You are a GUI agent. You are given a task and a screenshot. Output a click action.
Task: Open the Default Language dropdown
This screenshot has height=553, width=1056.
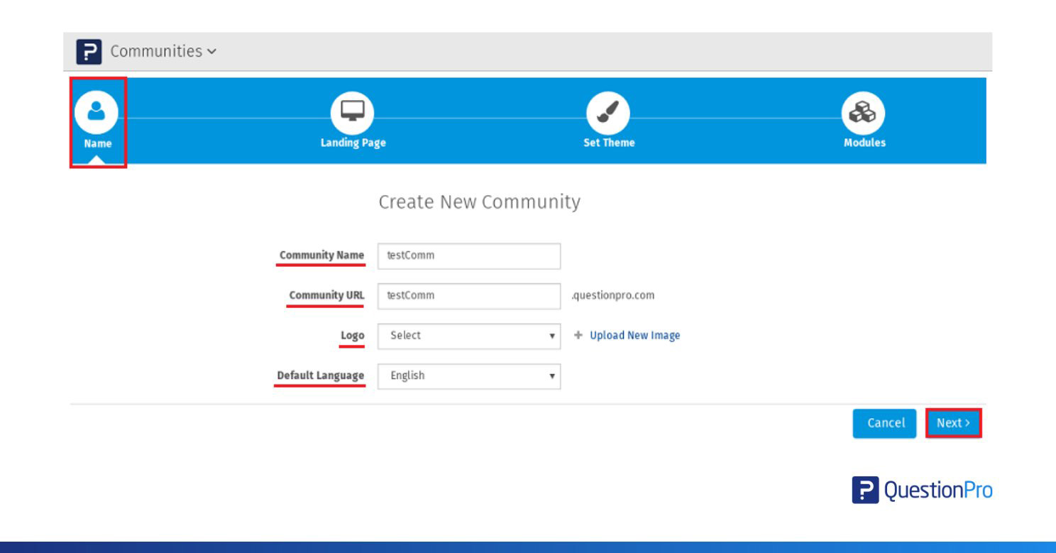(x=468, y=376)
